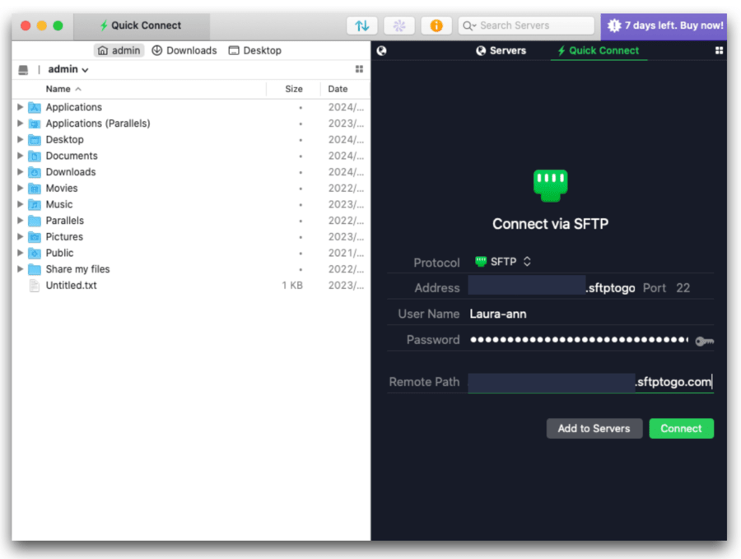Expand the Pictures folder
This screenshot has width=741, height=559.
pyautogui.click(x=20, y=236)
